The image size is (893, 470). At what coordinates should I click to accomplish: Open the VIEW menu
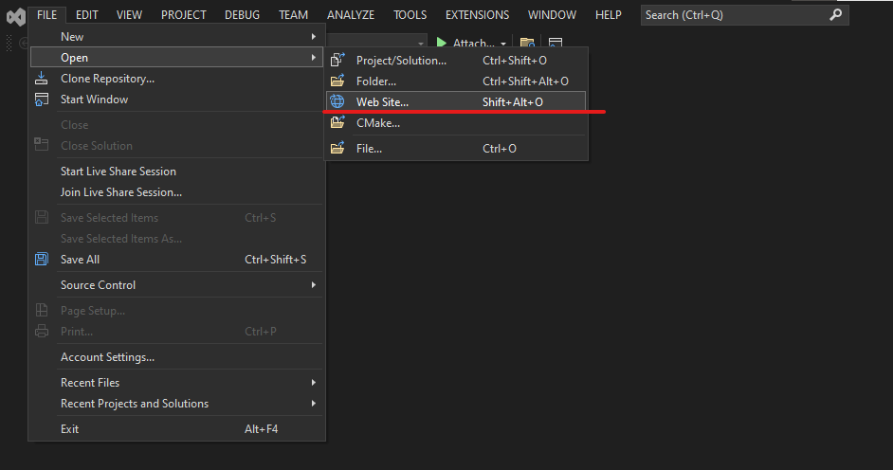tap(129, 15)
